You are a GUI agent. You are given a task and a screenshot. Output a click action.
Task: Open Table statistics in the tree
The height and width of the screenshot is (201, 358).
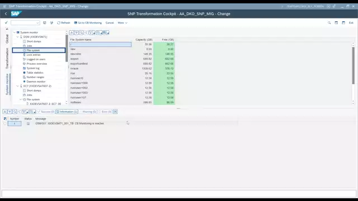pos(35,73)
